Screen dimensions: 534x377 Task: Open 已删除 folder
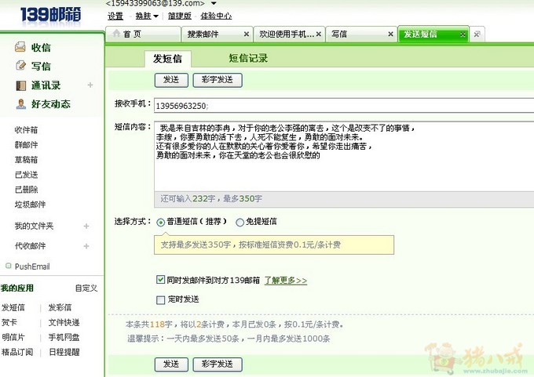click(x=26, y=190)
